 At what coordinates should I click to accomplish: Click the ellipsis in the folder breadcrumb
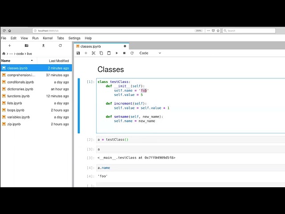11,53
